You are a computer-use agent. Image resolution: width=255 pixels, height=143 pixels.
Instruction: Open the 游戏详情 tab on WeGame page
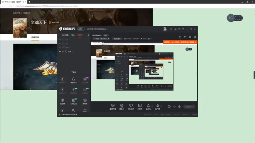[x=35, y=37]
